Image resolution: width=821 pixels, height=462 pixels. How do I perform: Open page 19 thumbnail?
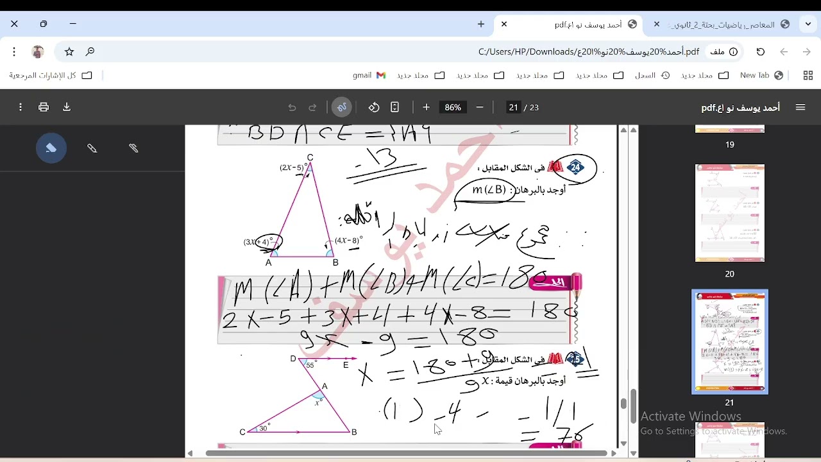click(x=730, y=130)
